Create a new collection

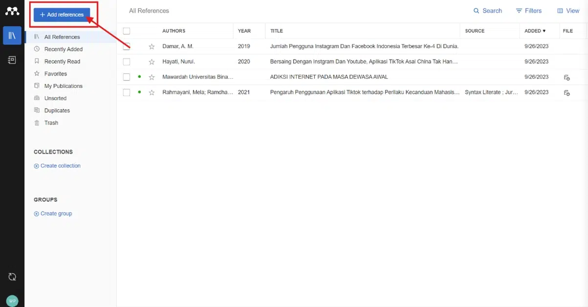point(57,165)
